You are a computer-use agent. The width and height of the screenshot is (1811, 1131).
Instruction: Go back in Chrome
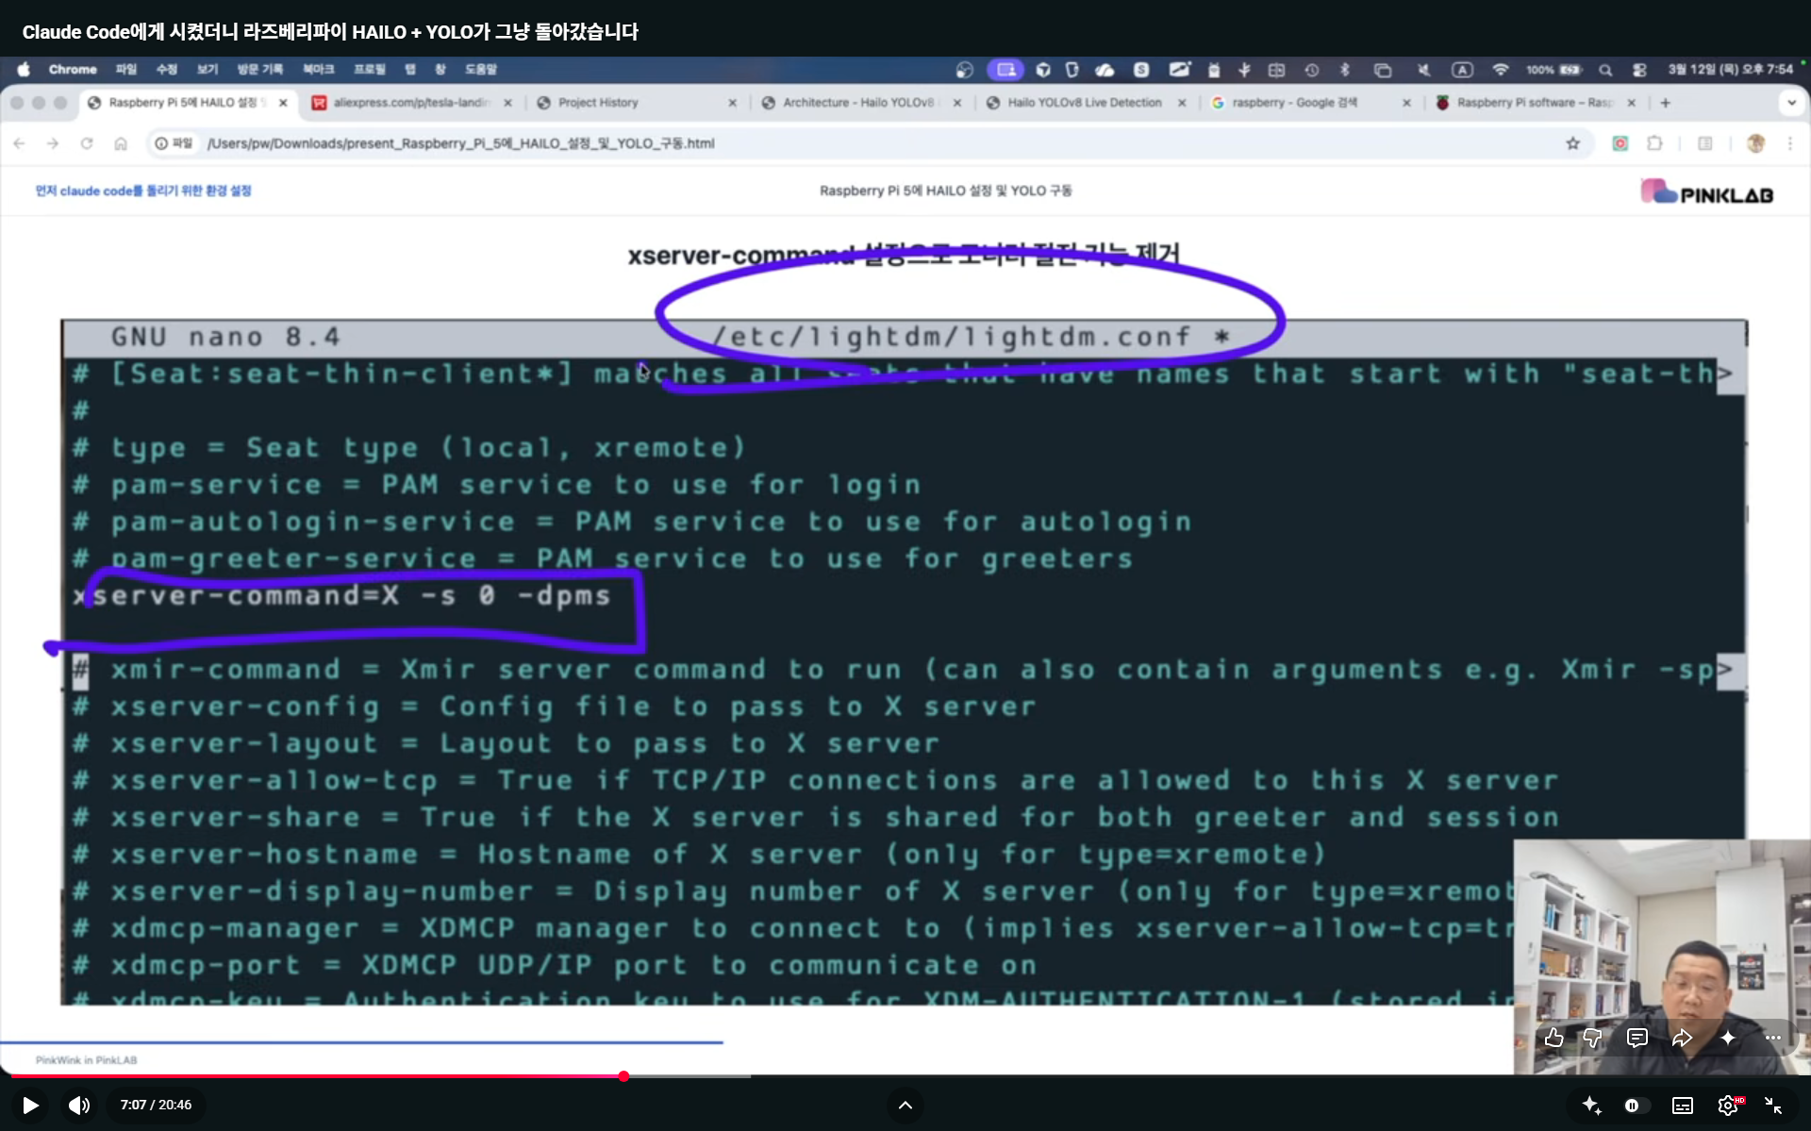tap(20, 143)
